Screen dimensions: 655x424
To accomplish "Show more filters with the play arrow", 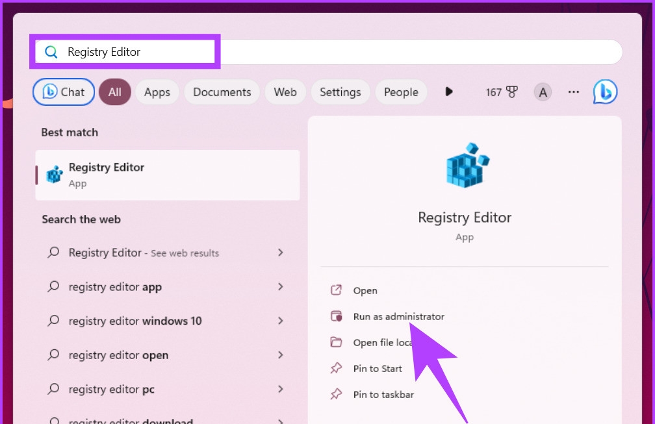I will (449, 92).
